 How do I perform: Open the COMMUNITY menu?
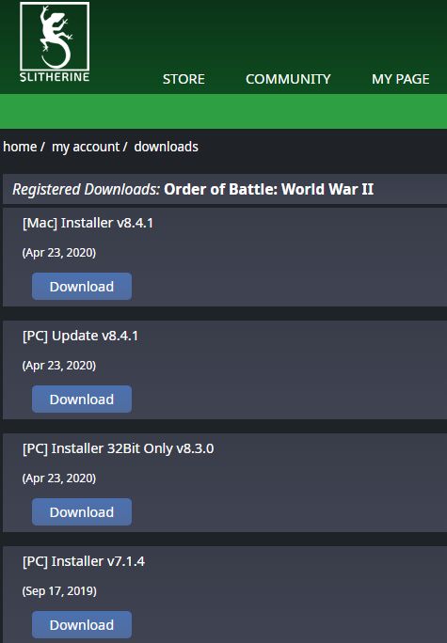pyautogui.click(x=288, y=79)
